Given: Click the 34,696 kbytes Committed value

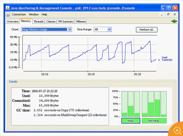Looking at the screenshot, I should [x=49, y=101].
